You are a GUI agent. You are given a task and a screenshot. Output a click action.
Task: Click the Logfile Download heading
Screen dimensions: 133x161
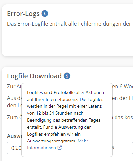pyautogui.click(x=34, y=76)
